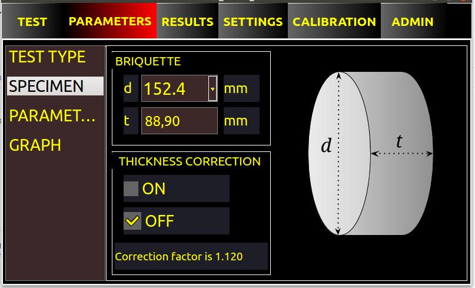Click the 't' label of the thickness row
The height and width of the screenshot is (288, 475).
point(131,121)
